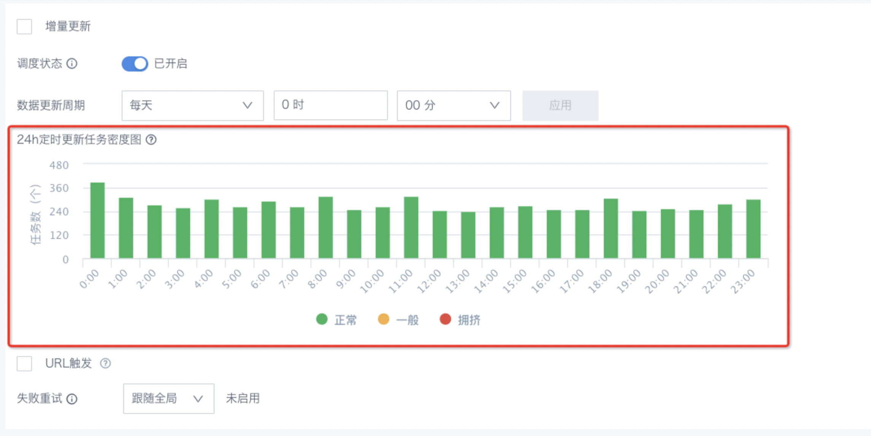Click the 11:00 task density bar
The width and height of the screenshot is (871, 436).
(x=411, y=228)
